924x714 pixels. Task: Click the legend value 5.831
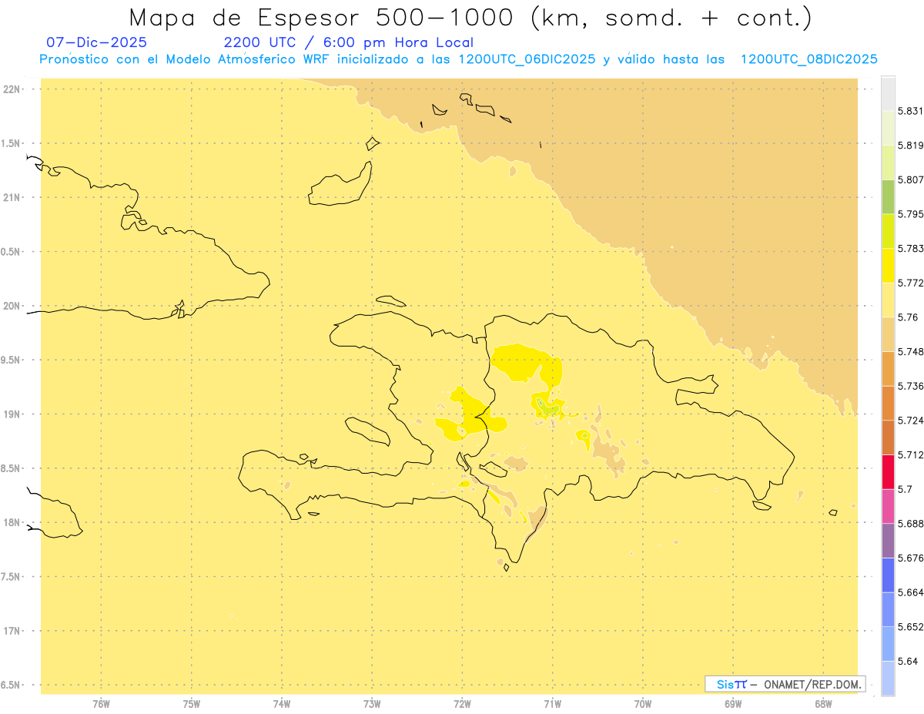coord(911,111)
